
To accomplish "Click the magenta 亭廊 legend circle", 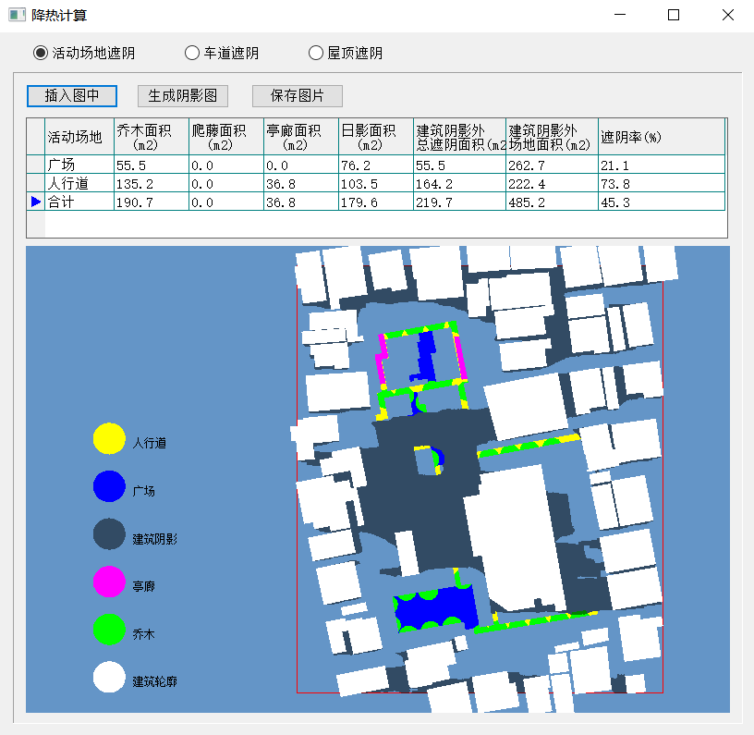I will [109, 582].
